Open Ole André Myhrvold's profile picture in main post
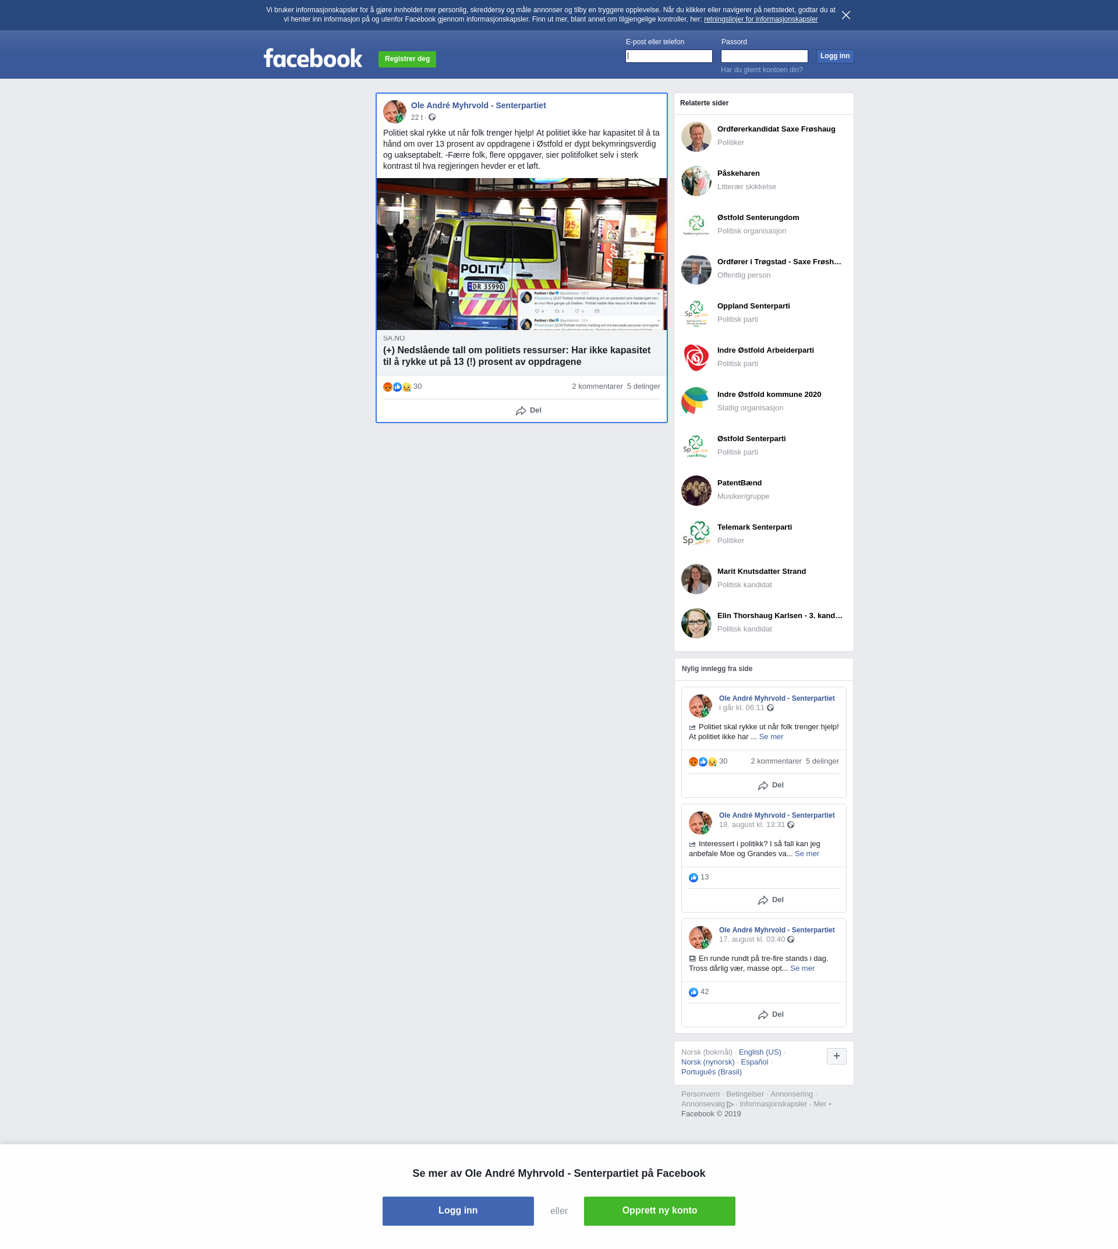 [394, 111]
